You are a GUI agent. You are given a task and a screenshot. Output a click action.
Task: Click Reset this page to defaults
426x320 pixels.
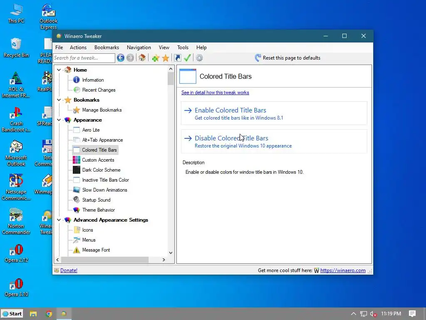[288, 57]
